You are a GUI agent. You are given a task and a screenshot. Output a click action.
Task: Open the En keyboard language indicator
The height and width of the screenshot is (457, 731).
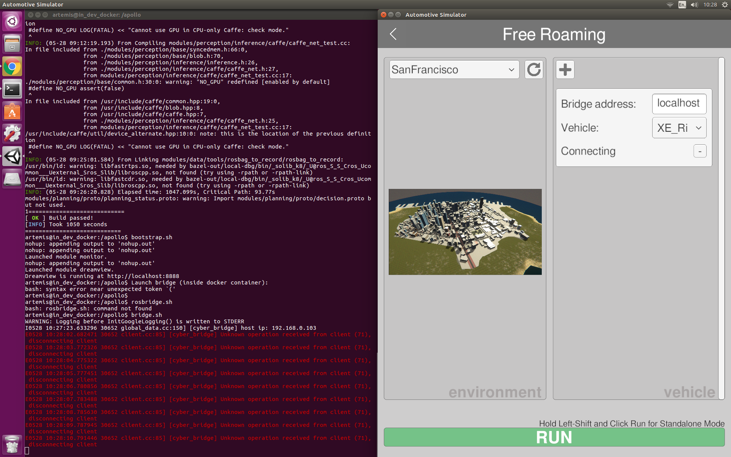(x=682, y=5)
